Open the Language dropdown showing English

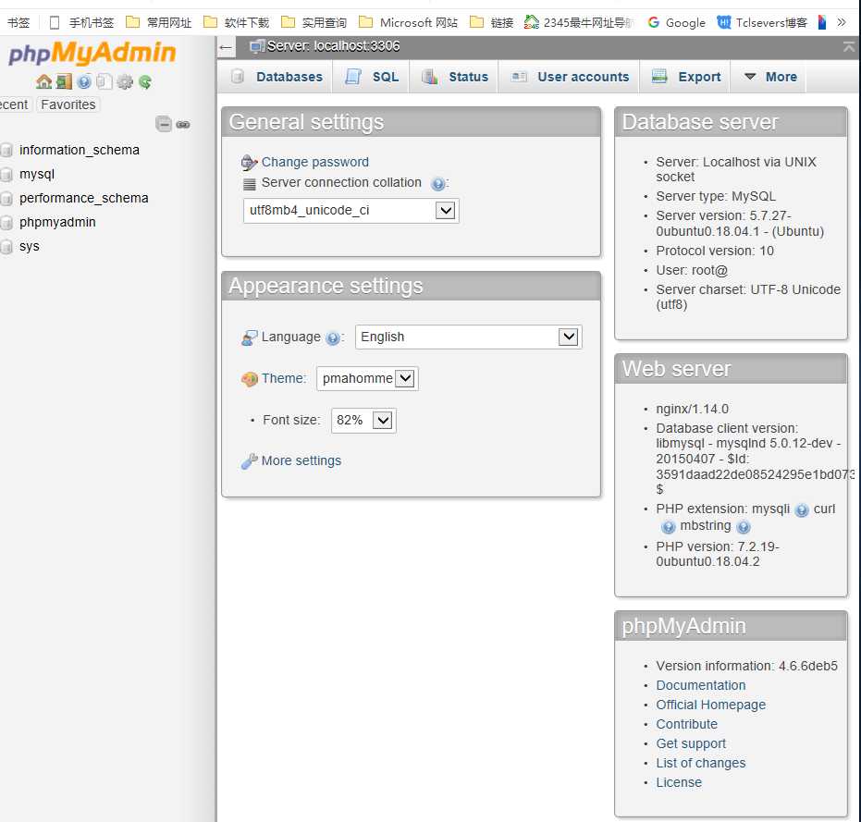[468, 337]
